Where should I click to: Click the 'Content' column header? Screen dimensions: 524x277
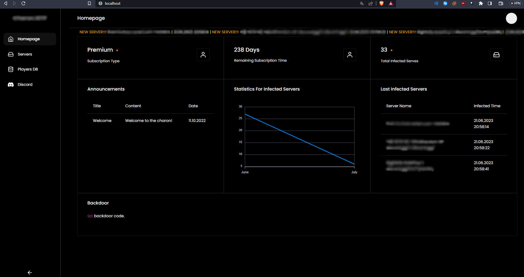pos(133,106)
